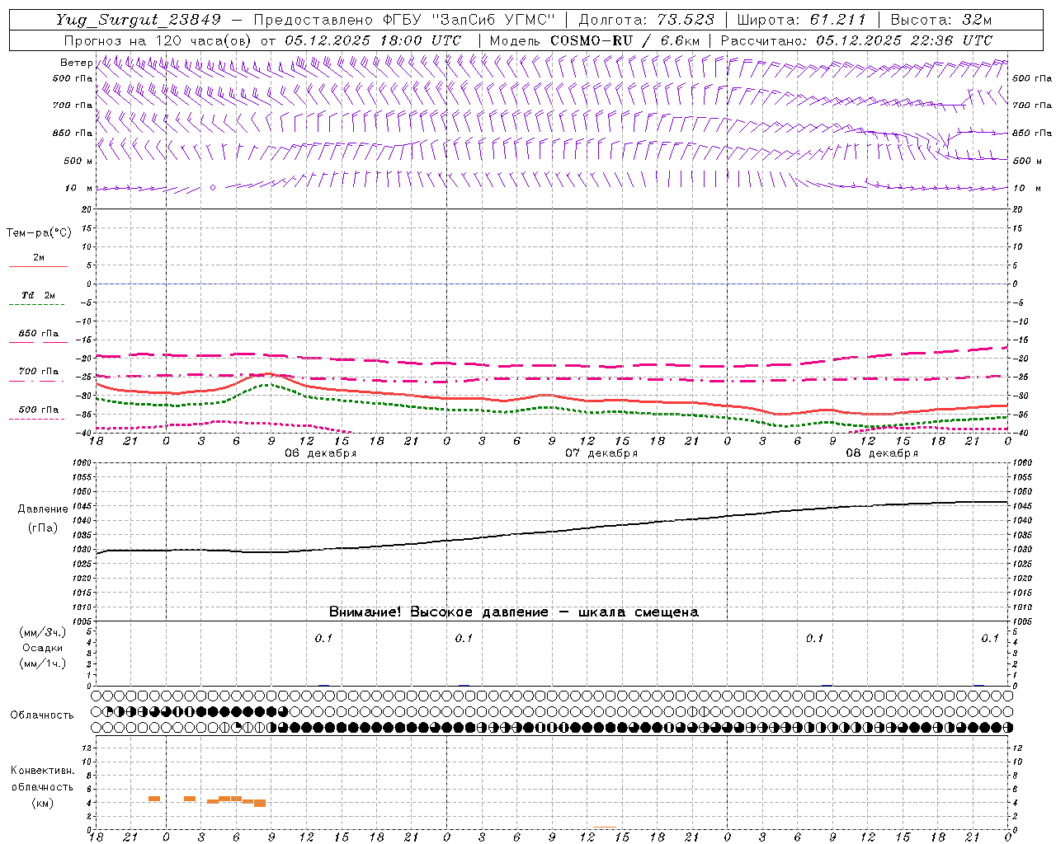1056x844 pixels.
Task: Select the warning Внимание! Высокое давление – шкала смещена
Action: pos(514,612)
